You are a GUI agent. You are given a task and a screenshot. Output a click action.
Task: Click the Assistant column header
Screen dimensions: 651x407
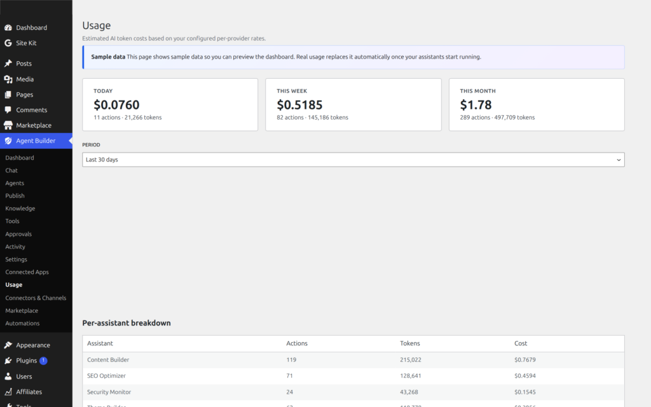[x=100, y=343]
